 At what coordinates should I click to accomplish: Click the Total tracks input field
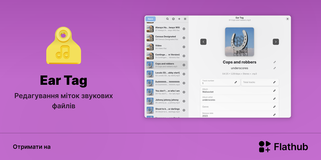click(260, 82)
